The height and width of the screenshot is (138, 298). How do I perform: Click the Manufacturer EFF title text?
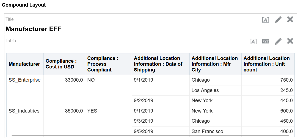coord(34,29)
